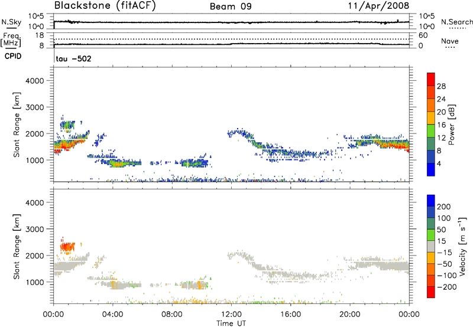Screen dimensions: 473x327
Task: Click the "20" label on the power colorbar
Action: [x=441, y=112]
